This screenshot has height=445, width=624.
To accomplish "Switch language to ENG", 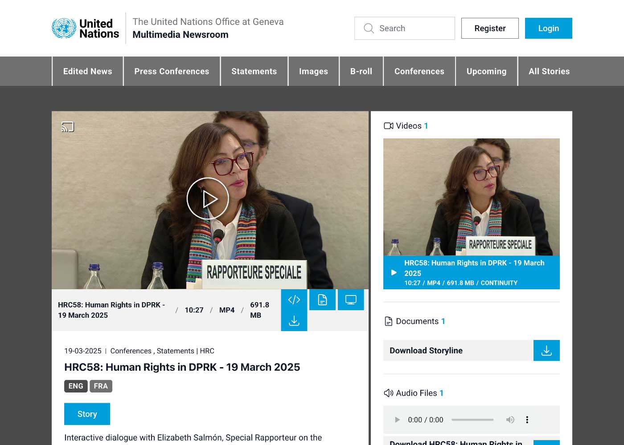I will pyautogui.click(x=76, y=386).
